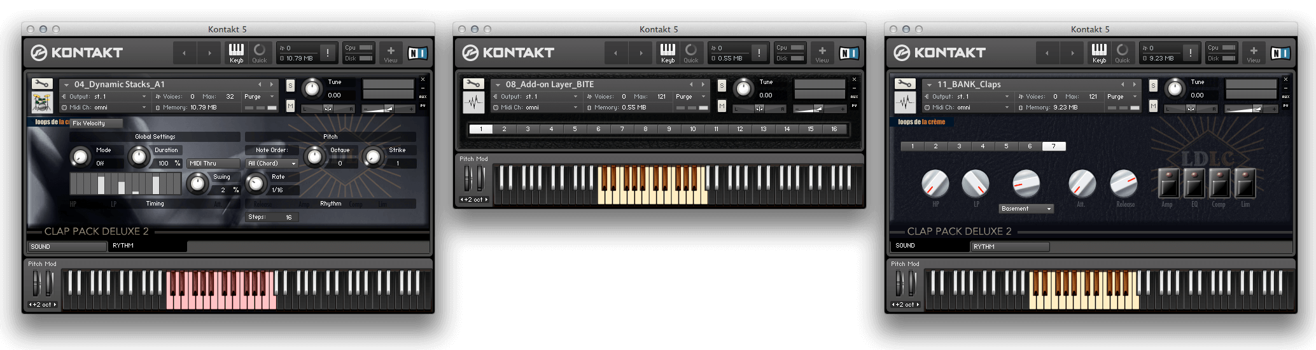Toggle Keyb panel in middle Kontakt window
The width and height of the screenshot is (1316, 350).
click(668, 53)
